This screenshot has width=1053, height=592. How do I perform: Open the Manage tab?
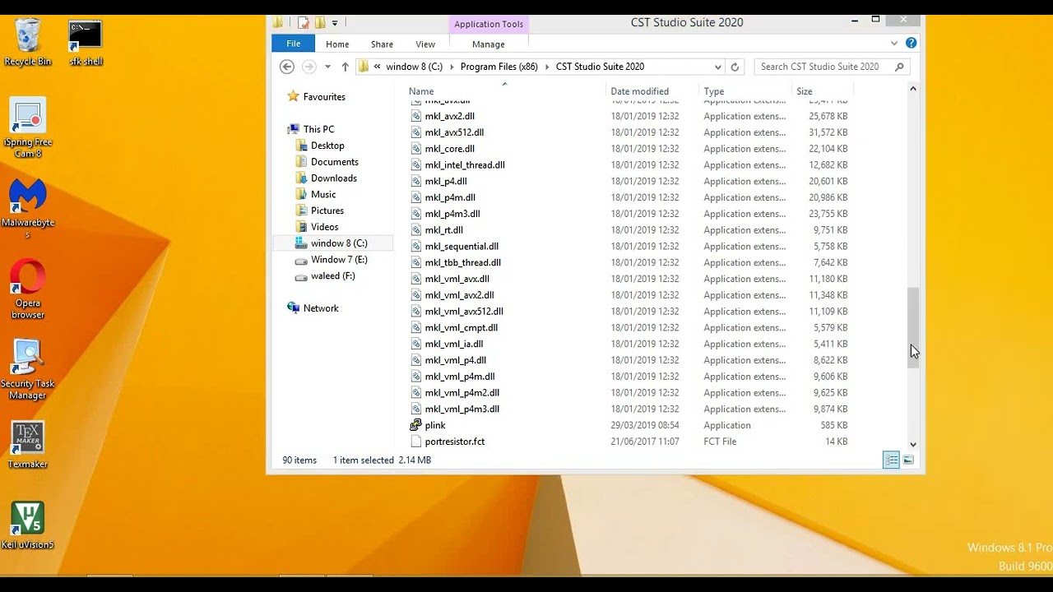(x=489, y=44)
